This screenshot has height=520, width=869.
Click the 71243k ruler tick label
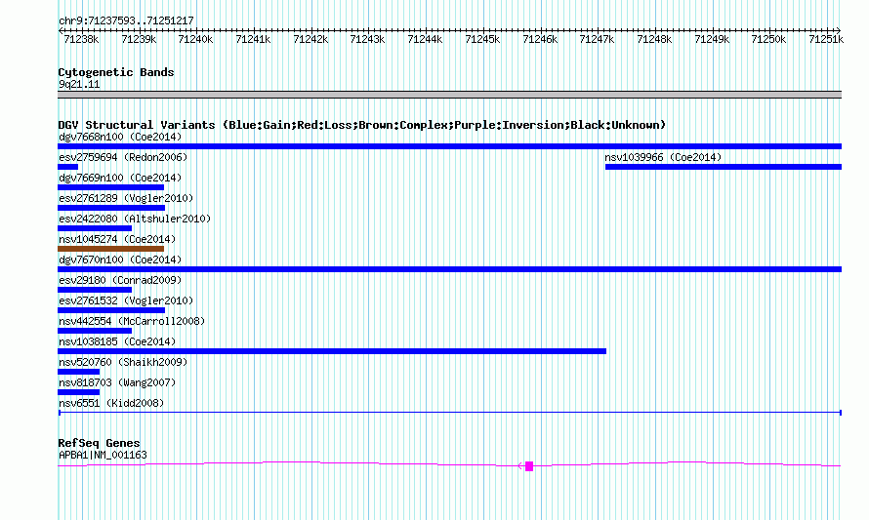[x=367, y=39]
